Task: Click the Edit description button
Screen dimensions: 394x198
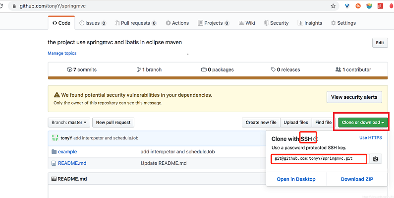Action: (380, 43)
